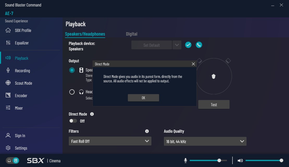Click the microphone volume slider handle
289x167 pixels.
[x=219, y=161]
